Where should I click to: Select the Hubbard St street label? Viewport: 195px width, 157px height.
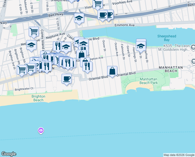coord(26,6)
